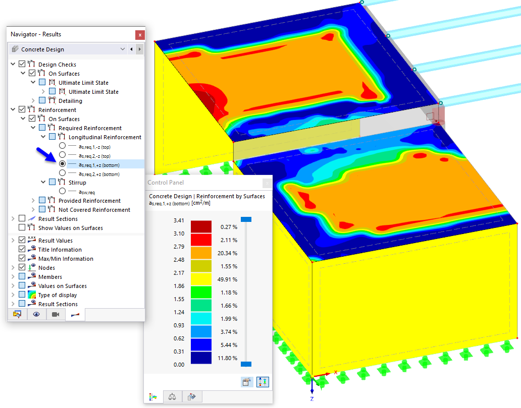The height and width of the screenshot is (408, 521).
Task: Click the dark red 3.41 color swatch
Action: point(201,227)
